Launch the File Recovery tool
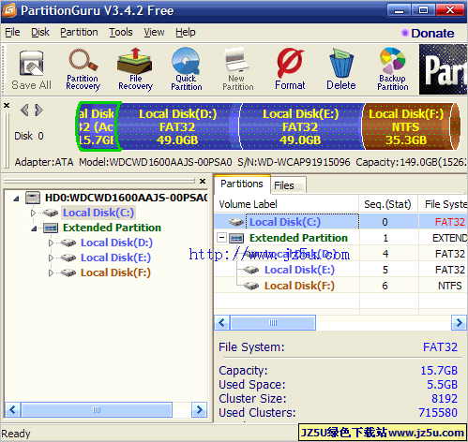This screenshot has width=468, height=442. (135, 69)
